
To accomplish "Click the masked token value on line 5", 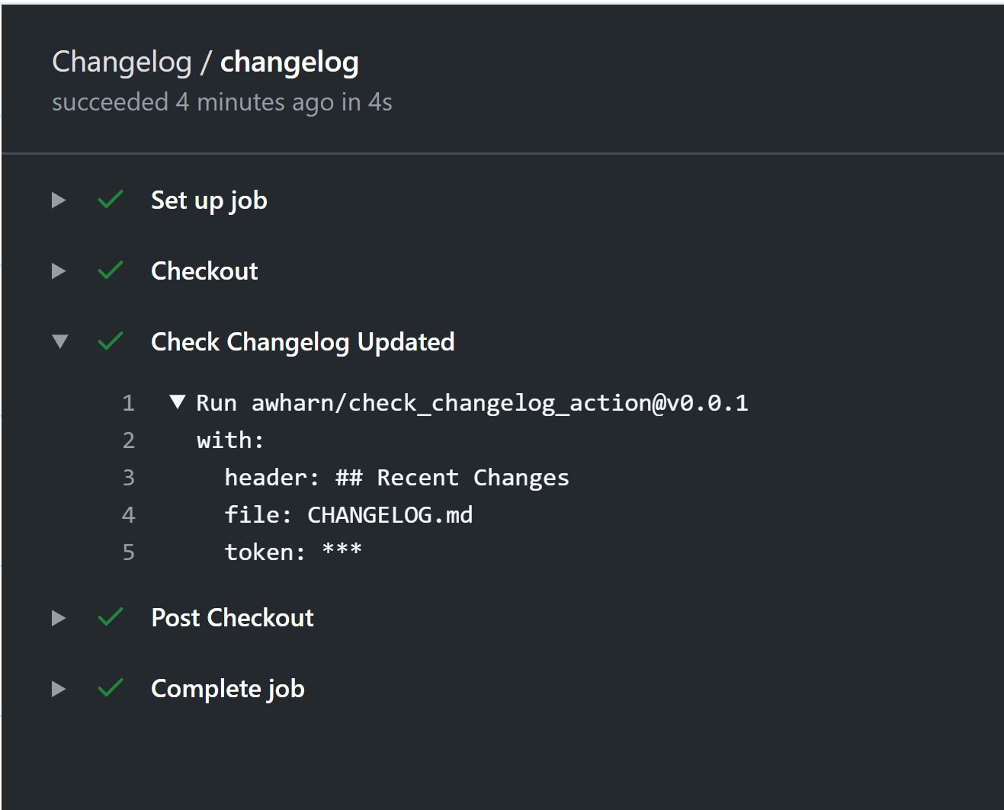I will point(341,551).
